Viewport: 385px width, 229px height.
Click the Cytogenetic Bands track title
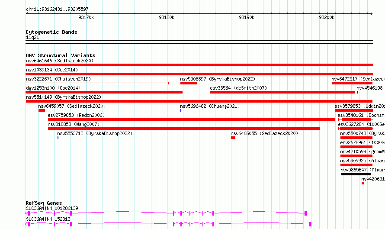[x=51, y=32]
